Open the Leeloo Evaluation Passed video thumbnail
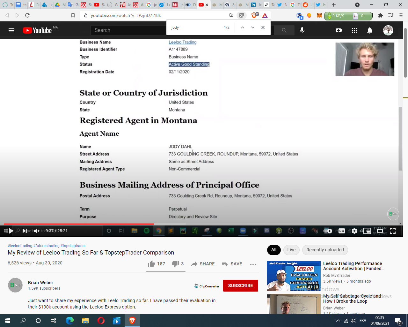 (294, 276)
